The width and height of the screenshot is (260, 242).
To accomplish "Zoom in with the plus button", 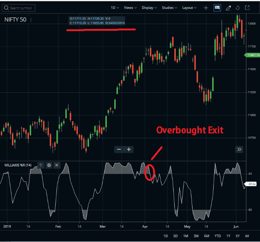I will coord(129,149).
